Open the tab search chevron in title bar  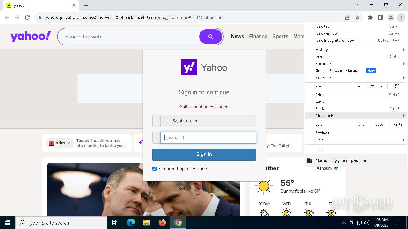tap(357, 5)
